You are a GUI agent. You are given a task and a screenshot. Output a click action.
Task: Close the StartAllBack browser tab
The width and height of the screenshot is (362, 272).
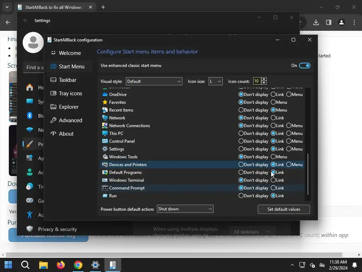(x=90, y=7)
